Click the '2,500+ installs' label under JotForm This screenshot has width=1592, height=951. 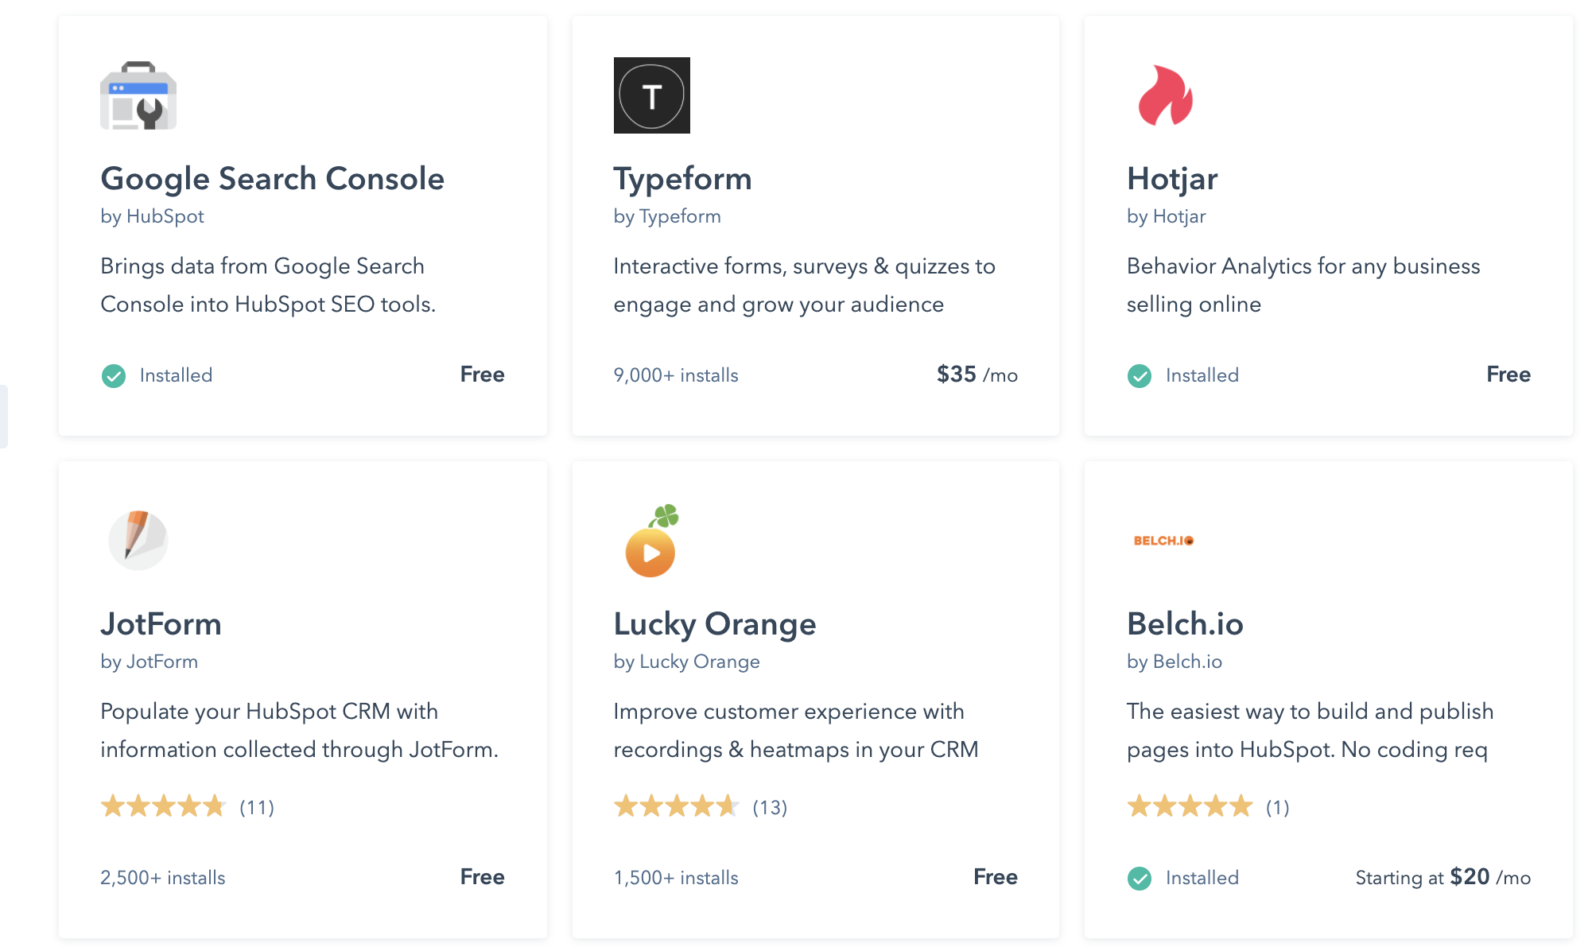point(162,878)
